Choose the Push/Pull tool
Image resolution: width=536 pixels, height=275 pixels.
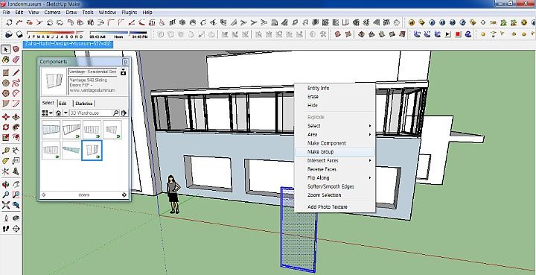coord(16,117)
